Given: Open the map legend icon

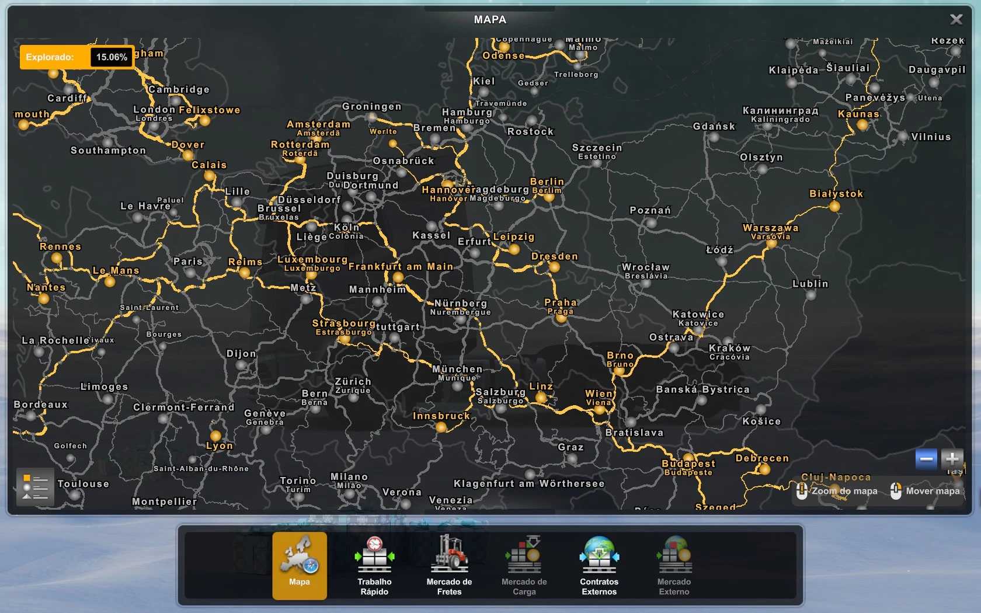Looking at the screenshot, I should pyautogui.click(x=35, y=487).
